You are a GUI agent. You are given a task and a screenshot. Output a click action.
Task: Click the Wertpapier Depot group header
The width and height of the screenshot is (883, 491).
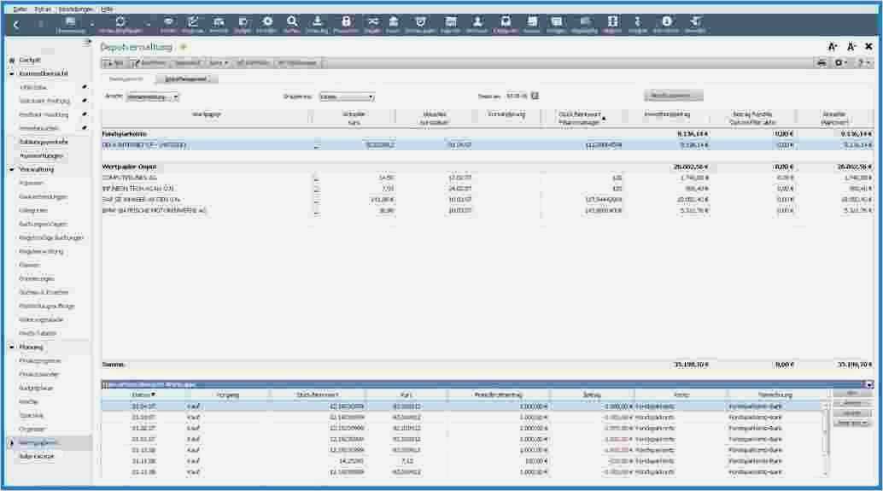(487, 167)
